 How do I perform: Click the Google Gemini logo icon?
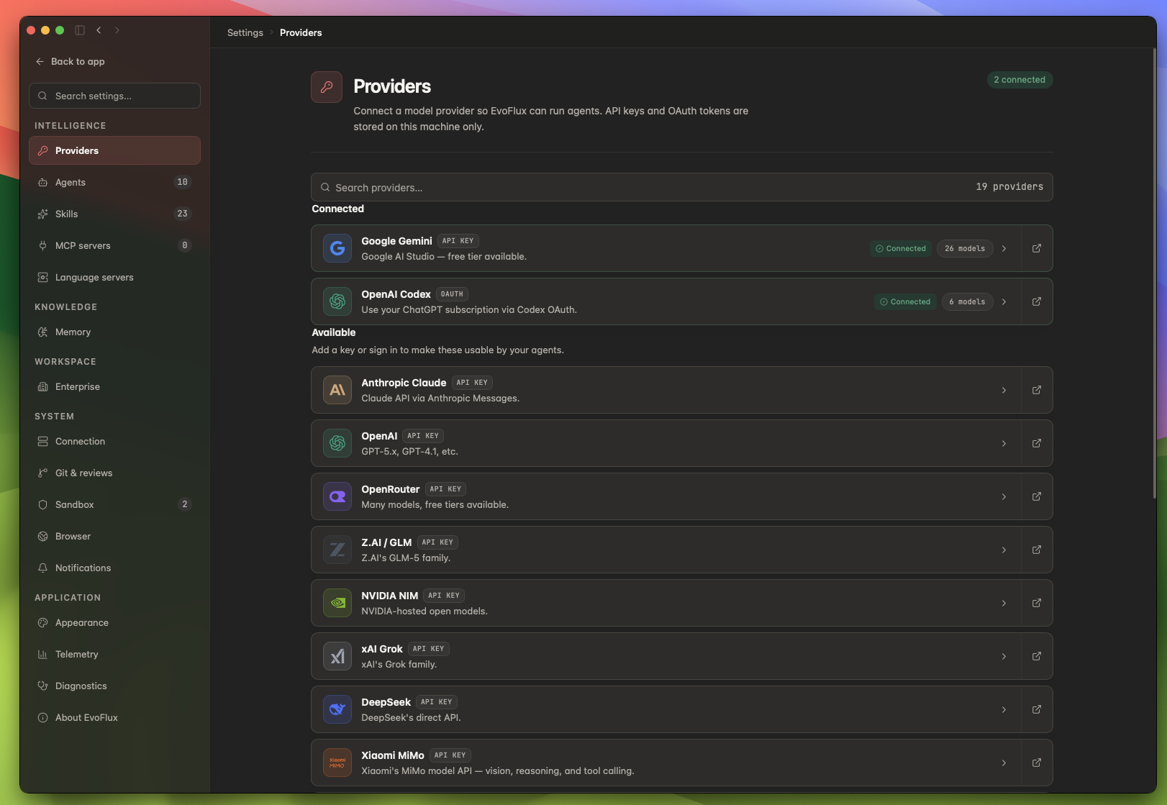337,248
